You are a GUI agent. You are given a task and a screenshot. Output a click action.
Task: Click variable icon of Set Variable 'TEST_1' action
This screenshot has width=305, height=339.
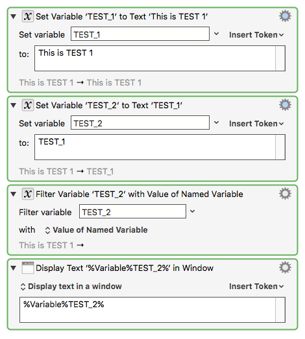[x=28, y=16]
